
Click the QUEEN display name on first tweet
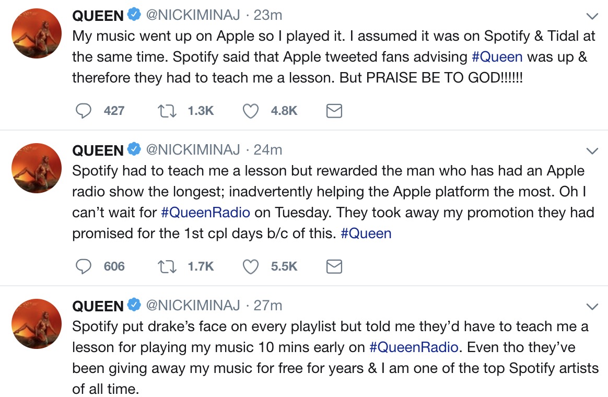point(98,16)
